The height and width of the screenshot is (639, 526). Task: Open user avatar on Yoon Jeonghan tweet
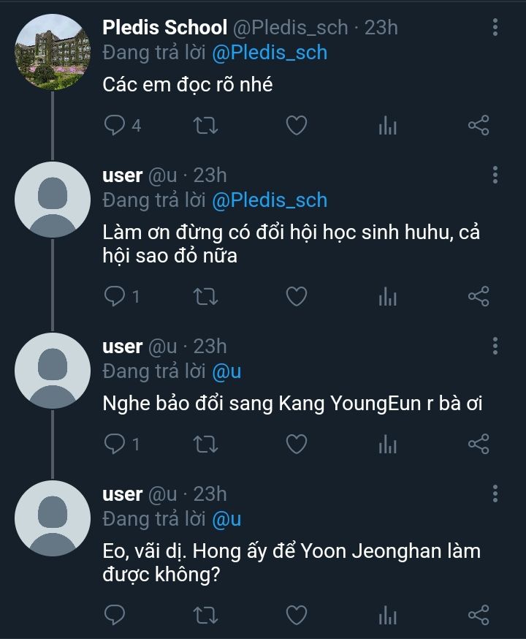[53, 518]
